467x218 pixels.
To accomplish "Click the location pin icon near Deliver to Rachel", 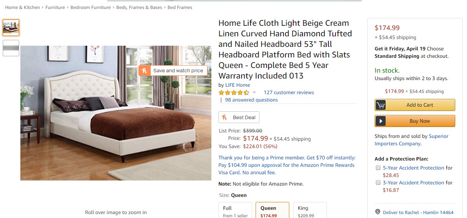I will tap(377, 212).
